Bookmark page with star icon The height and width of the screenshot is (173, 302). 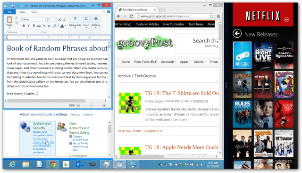pos(211,16)
